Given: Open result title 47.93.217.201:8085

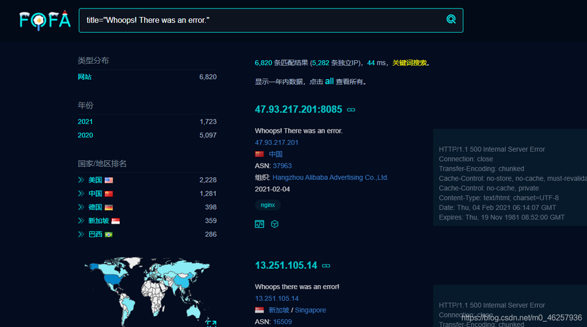Looking at the screenshot, I should 298,109.
